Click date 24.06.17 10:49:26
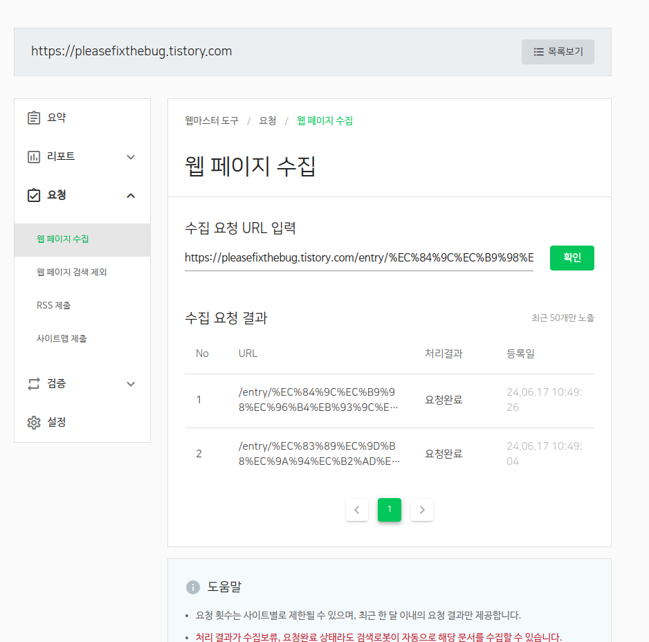This screenshot has height=642, width=649. point(545,400)
